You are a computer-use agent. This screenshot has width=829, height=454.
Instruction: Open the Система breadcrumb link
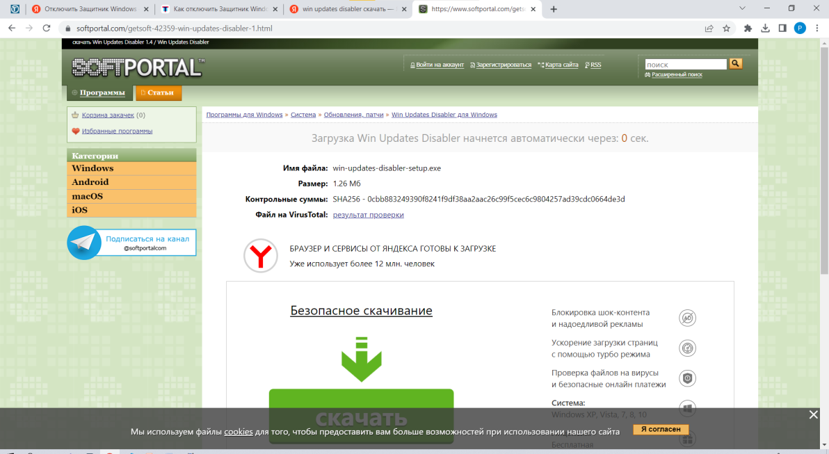[x=303, y=115]
